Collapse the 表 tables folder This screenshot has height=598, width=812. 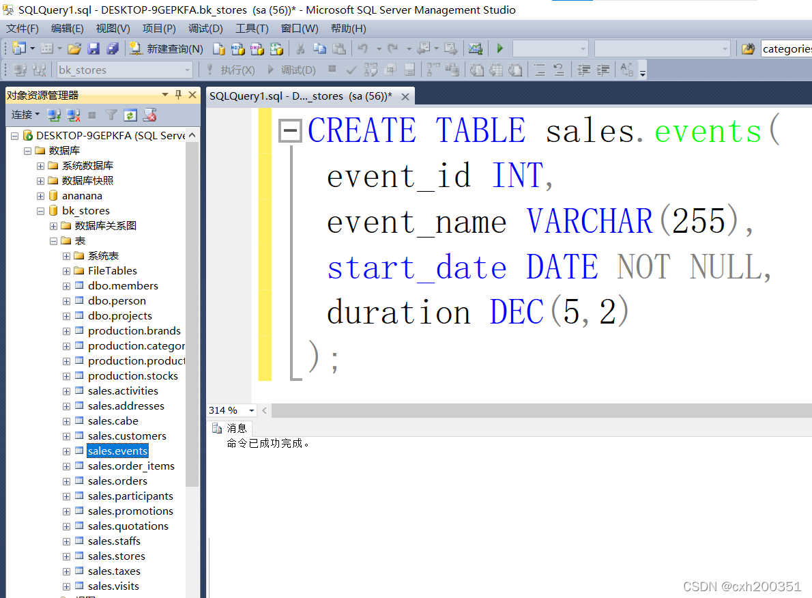coord(53,241)
